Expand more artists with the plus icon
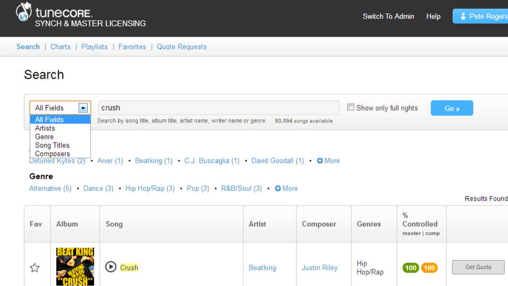The height and width of the screenshot is (286, 508). pyautogui.click(x=320, y=161)
